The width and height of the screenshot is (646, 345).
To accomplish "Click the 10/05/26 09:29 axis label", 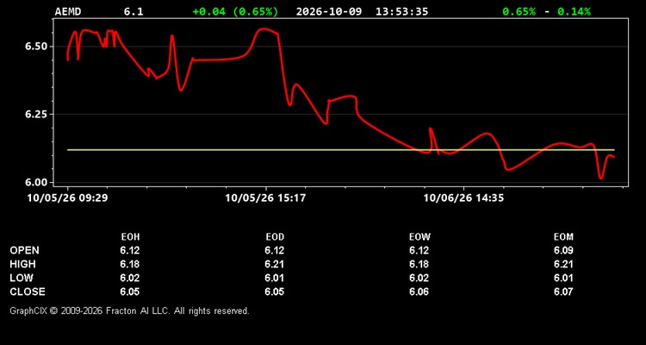I will [67, 198].
